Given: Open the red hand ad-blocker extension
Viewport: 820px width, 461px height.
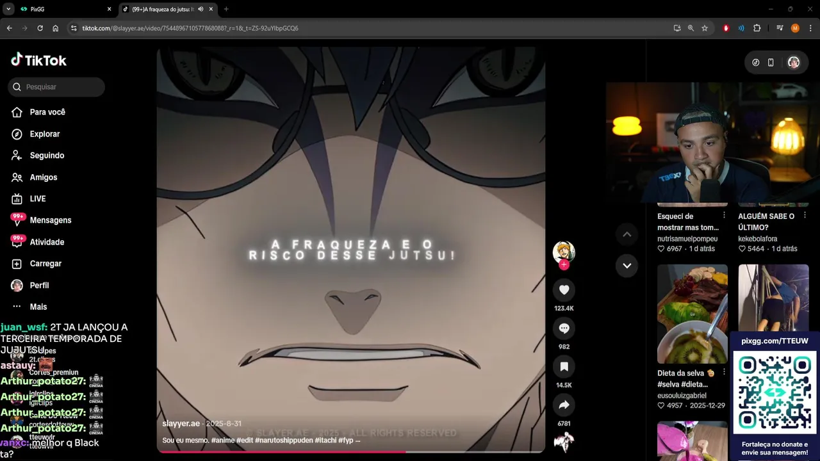Looking at the screenshot, I should coord(726,28).
